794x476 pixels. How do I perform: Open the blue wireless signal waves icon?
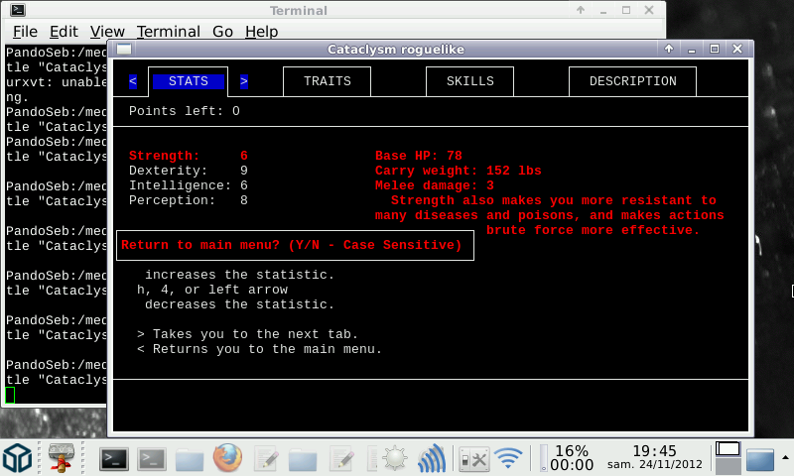pyautogui.click(x=432, y=458)
